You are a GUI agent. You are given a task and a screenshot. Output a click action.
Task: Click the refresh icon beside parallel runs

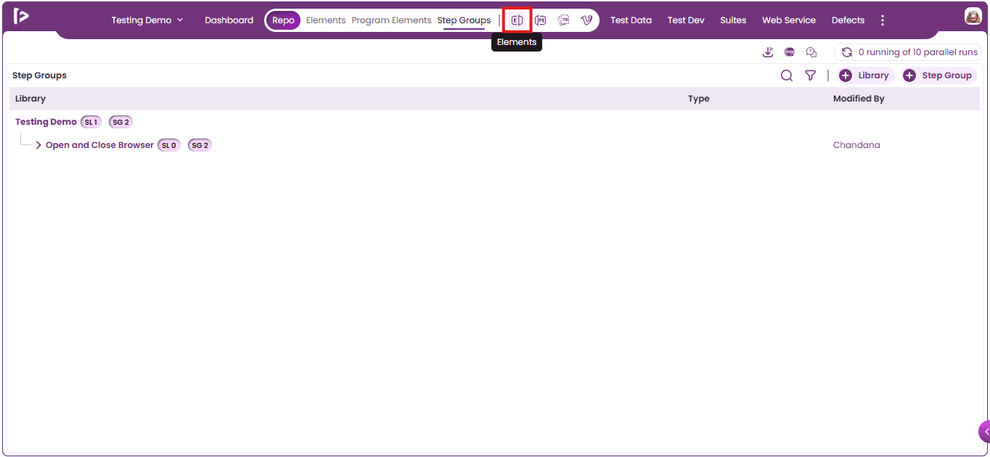pos(846,52)
